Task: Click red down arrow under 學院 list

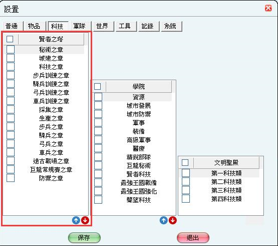Action: (x=173, y=220)
